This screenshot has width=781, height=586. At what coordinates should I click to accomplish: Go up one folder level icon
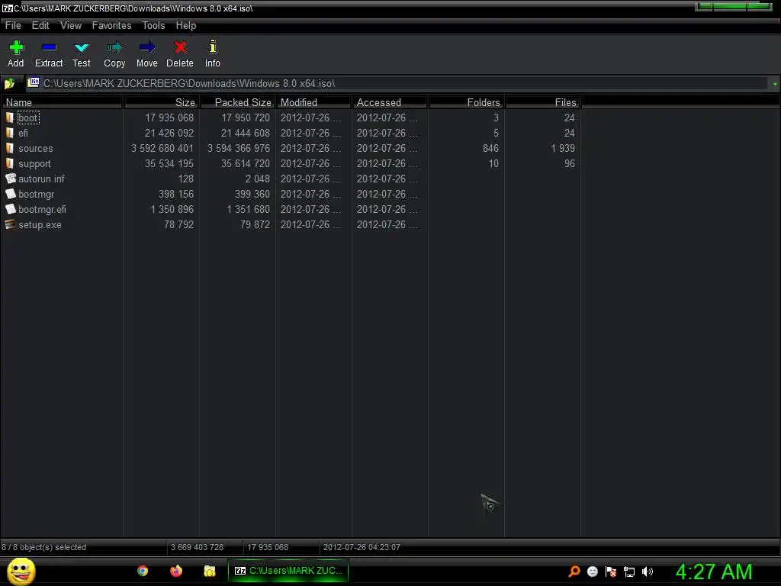click(9, 83)
